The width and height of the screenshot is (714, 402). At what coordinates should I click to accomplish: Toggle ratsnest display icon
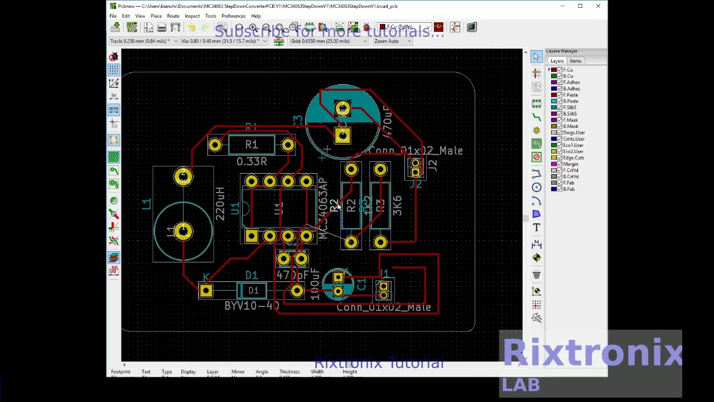[114, 140]
